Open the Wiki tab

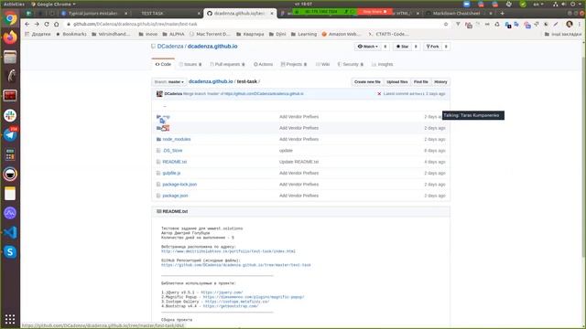323,64
